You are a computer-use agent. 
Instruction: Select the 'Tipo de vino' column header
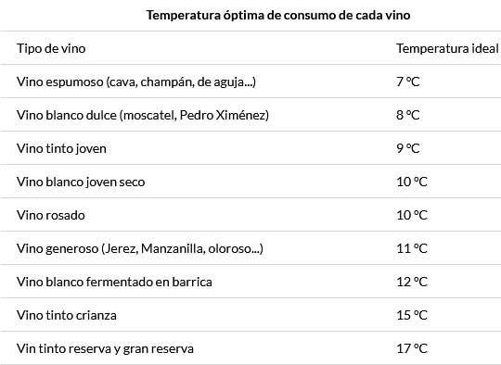pyautogui.click(x=51, y=48)
